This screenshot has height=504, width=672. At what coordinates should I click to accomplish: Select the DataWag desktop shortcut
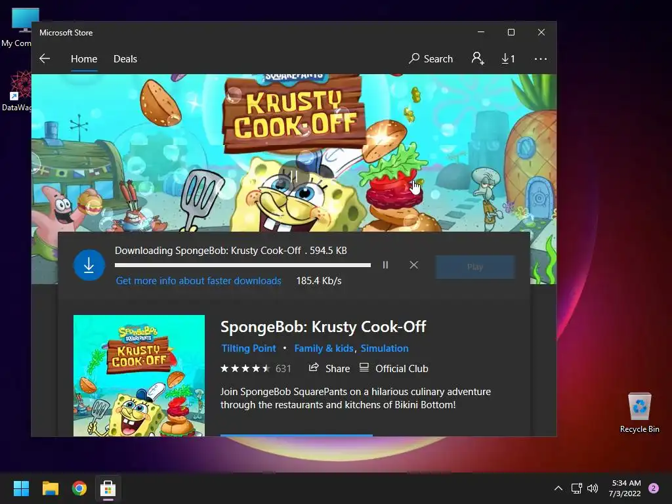[x=16, y=91]
